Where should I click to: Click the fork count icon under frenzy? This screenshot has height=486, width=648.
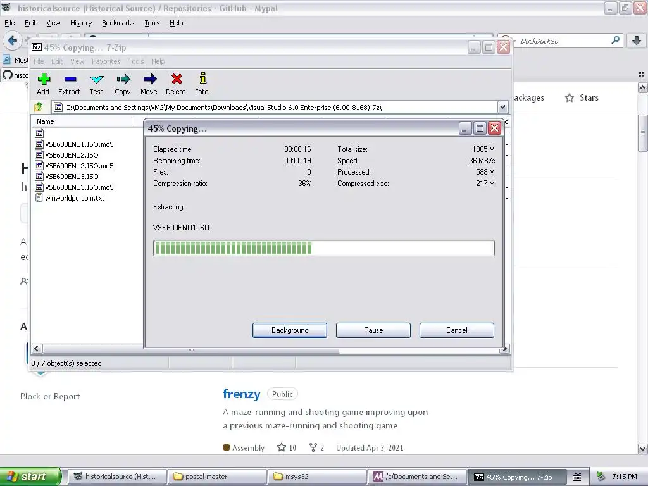(x=313, y=447)
